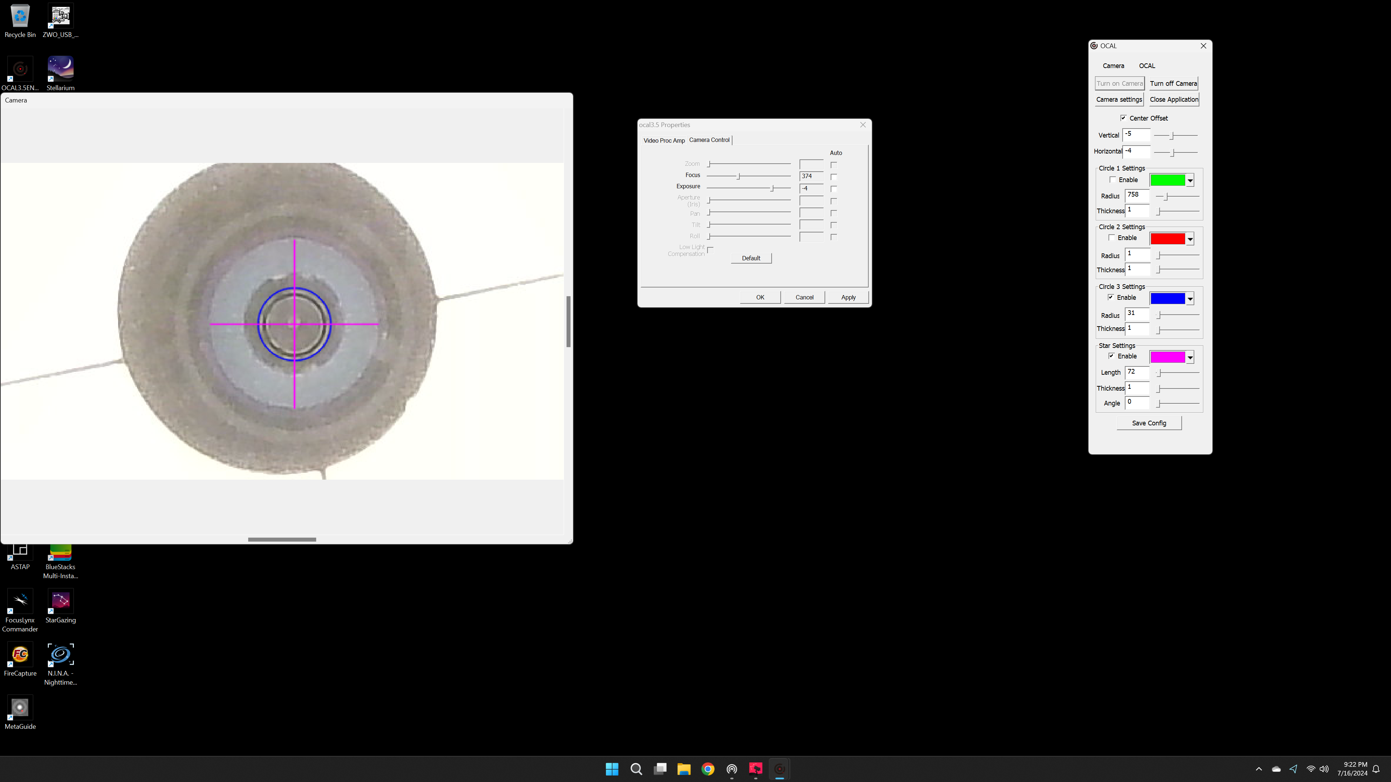Viewport: 1391px width, 782px height.
Task: Open the MetaGuide desktop icon
Action: [x=20, y=712]
